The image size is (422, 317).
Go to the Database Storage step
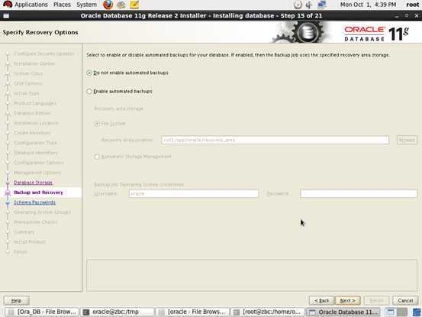pos(33,183)
